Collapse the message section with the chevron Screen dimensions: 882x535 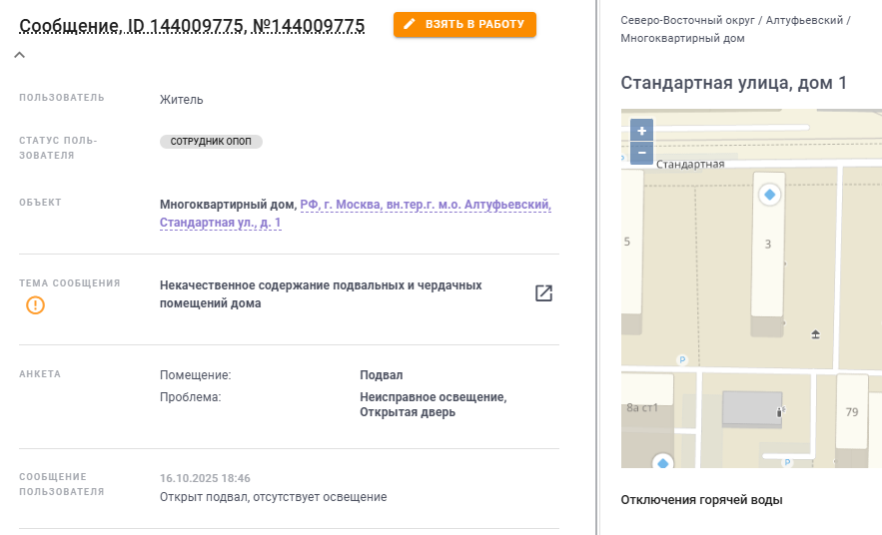[x=19, y=55]
